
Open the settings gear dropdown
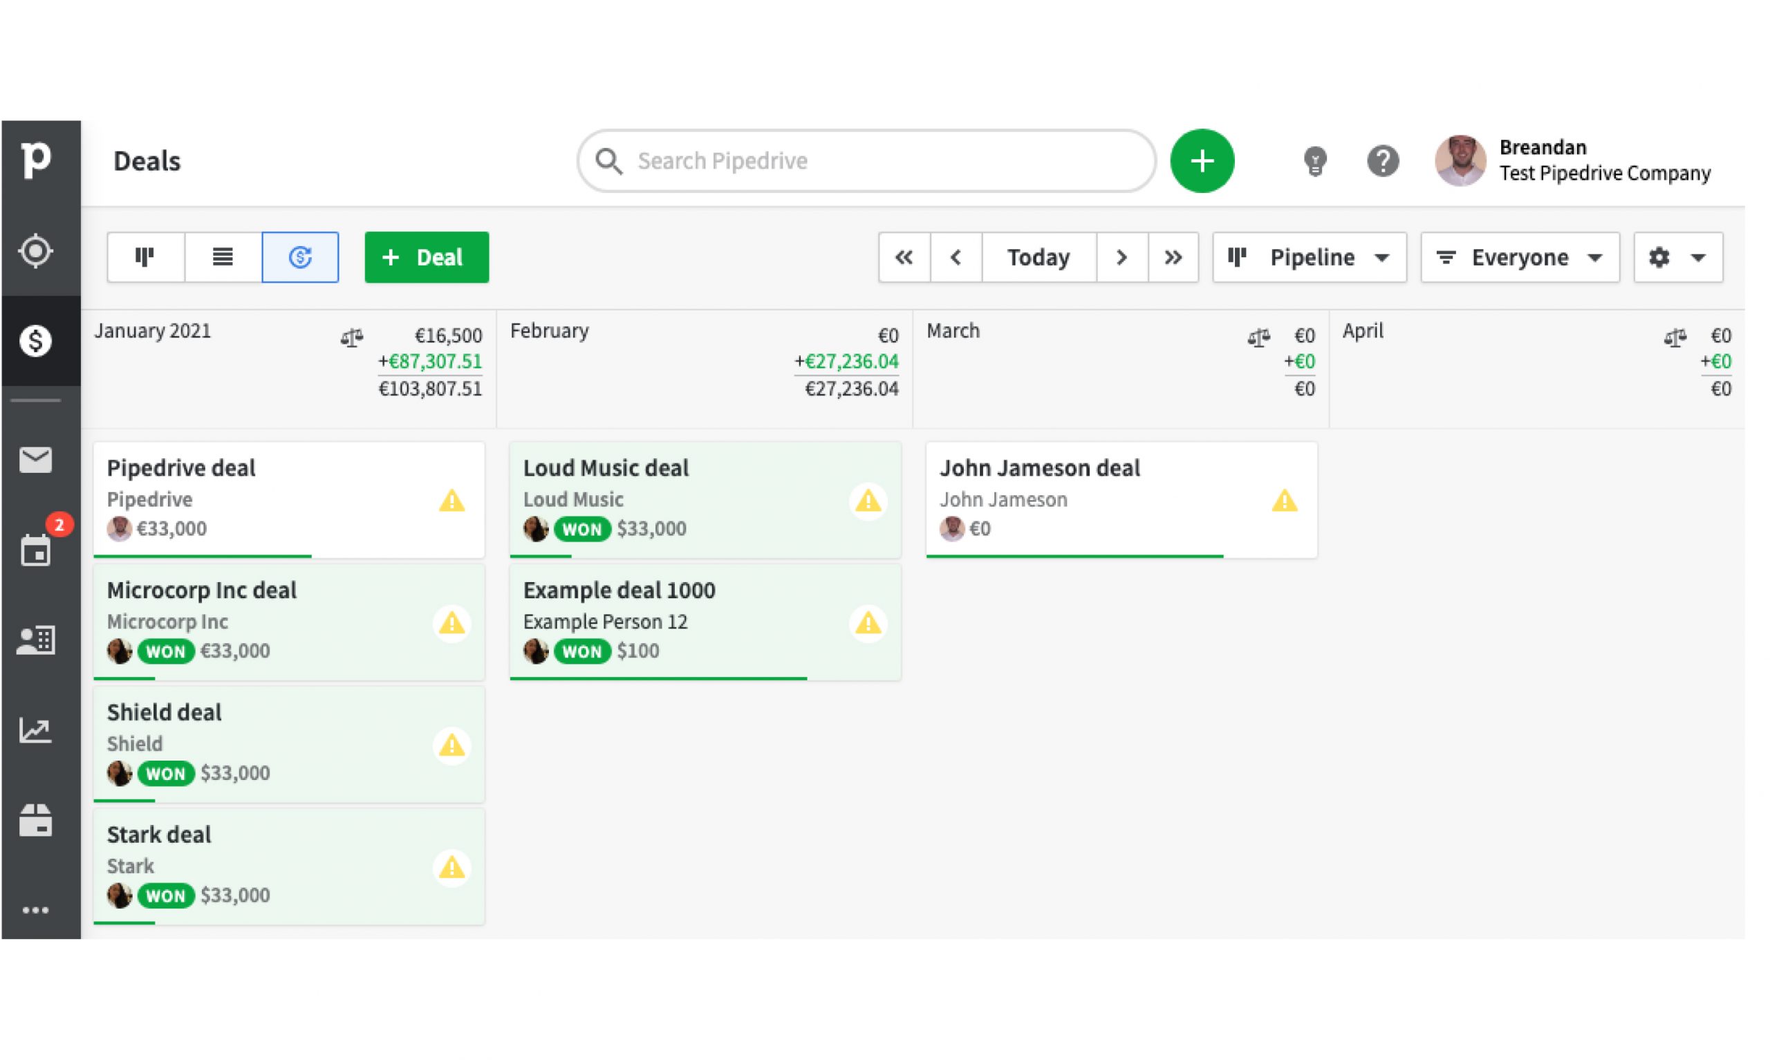pos(1678,257)
